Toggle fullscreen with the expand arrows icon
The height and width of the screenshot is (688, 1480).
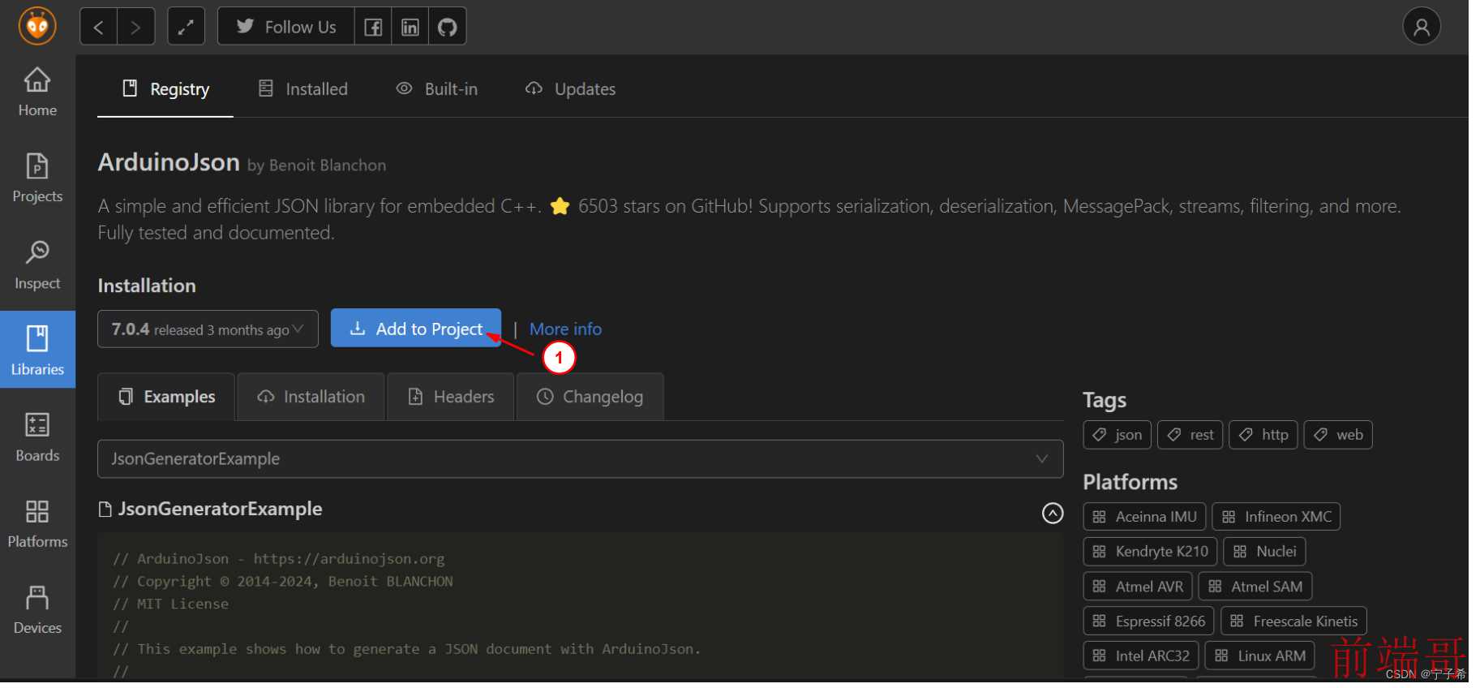tap(186, 27)
